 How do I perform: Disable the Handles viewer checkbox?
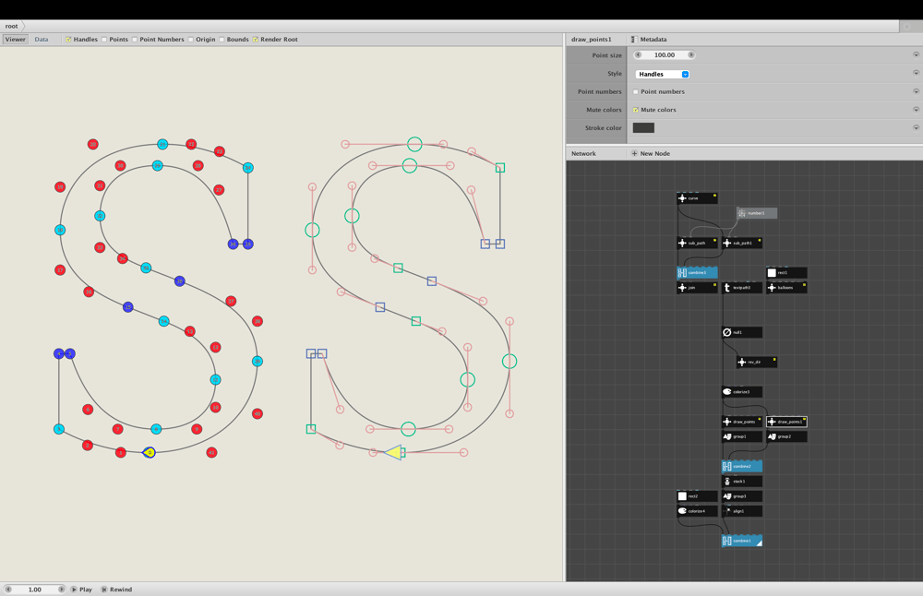point(68,40)
